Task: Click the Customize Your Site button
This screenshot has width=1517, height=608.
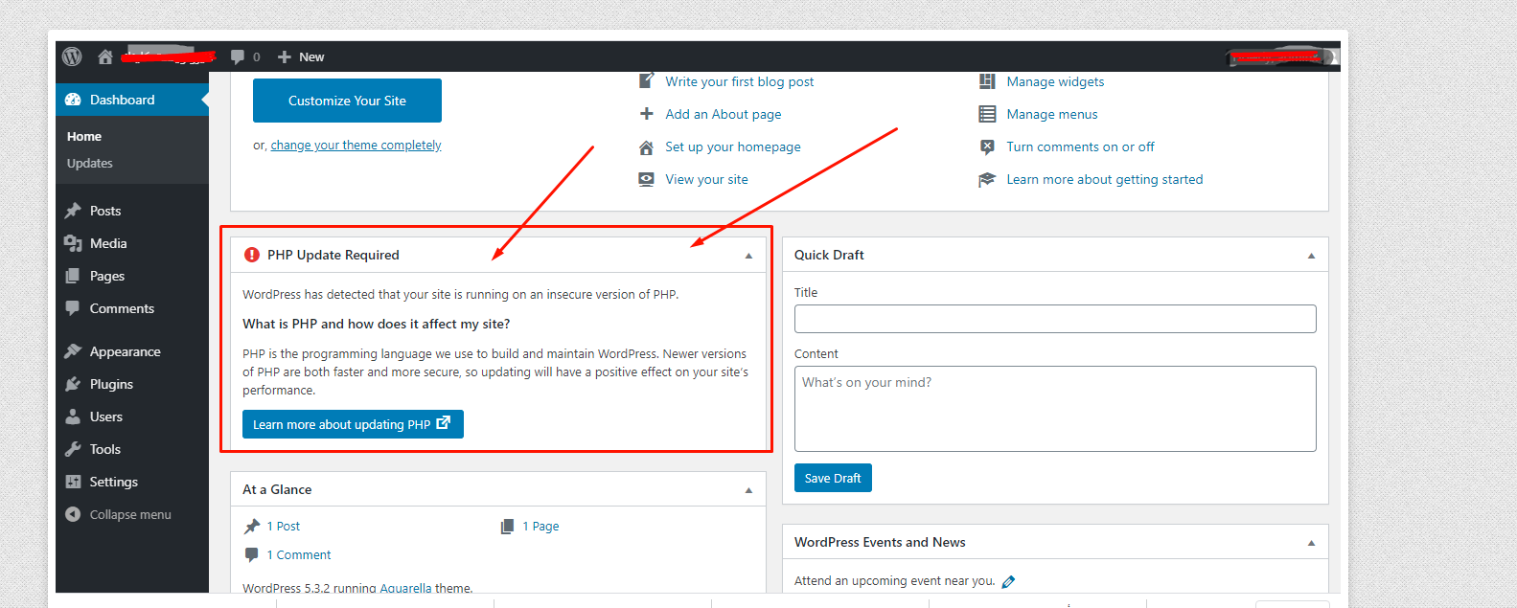Action: tap(347, 101)
